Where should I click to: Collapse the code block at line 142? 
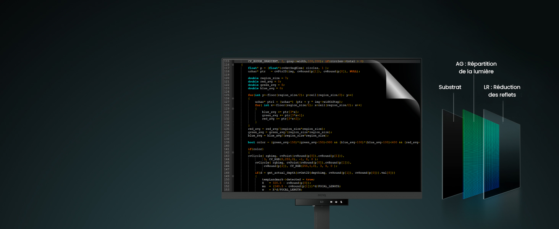pos(233,152)
